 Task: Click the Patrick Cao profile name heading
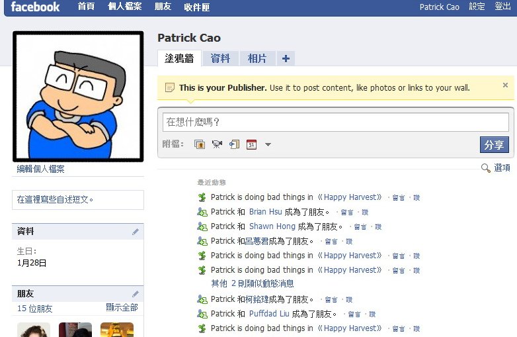tap(189, 38)
